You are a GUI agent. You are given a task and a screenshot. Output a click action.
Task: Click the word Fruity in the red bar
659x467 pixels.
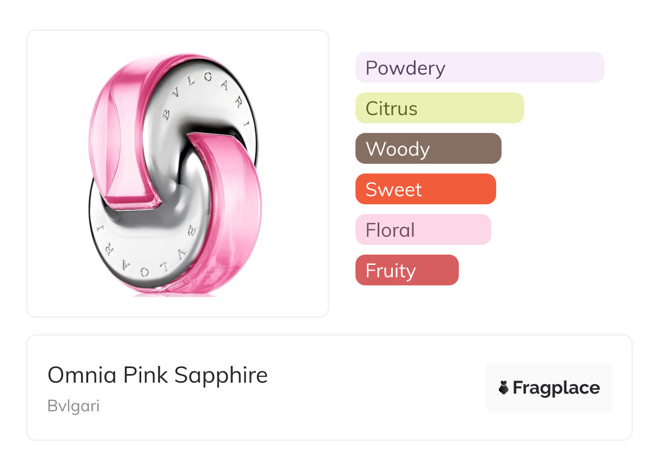(x=391, y=271)
